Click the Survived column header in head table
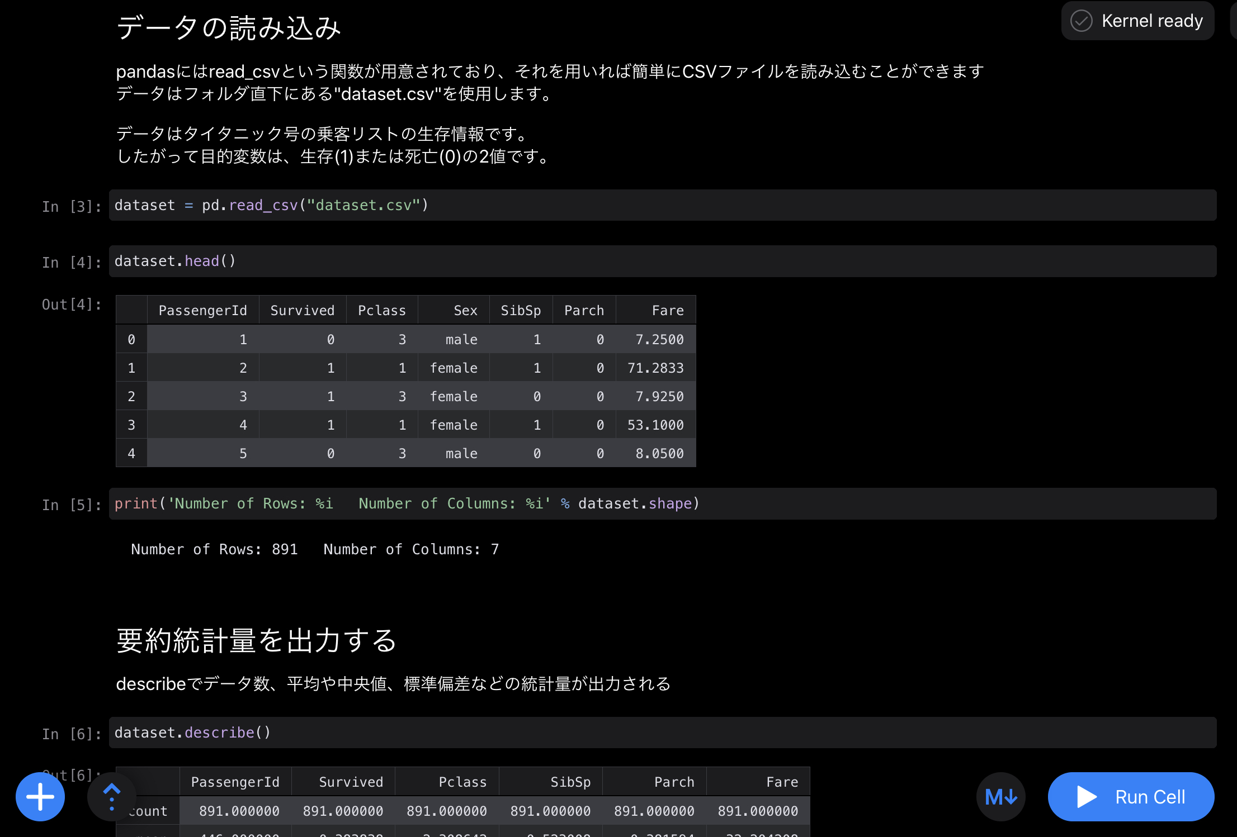 pos(302,311)
